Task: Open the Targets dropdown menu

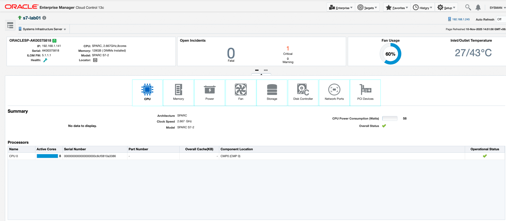Action: [367, 8]
